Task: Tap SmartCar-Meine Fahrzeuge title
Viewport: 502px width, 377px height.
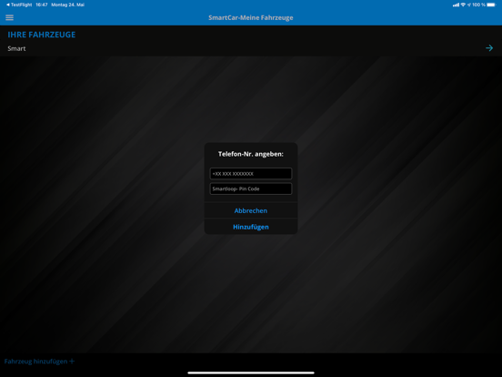Action: tap(251, 17)
